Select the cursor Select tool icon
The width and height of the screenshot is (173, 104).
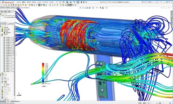(x=78, y=2)
